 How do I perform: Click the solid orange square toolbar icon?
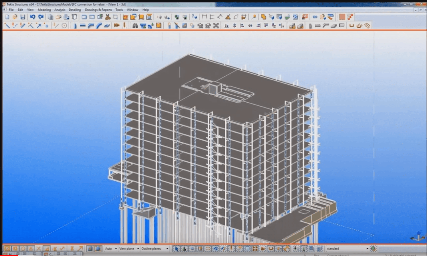(x=342, y=17)
